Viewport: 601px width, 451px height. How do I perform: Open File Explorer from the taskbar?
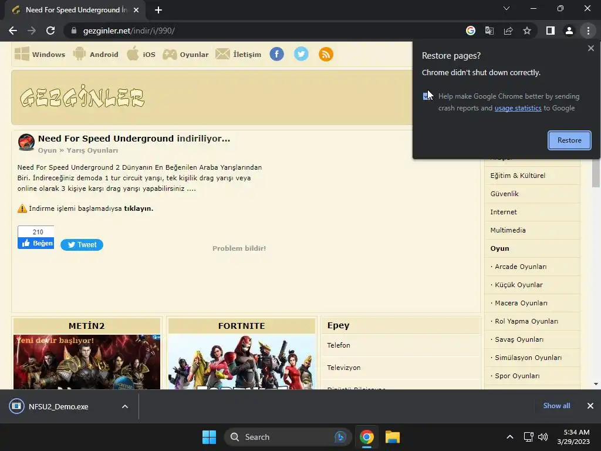click(x=393, y=437)
